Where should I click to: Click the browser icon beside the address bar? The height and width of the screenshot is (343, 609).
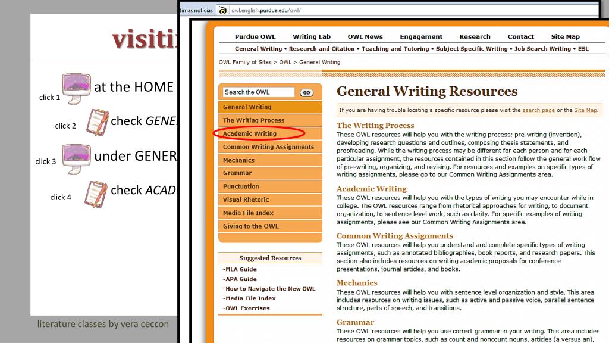click(x=222, y=10)
